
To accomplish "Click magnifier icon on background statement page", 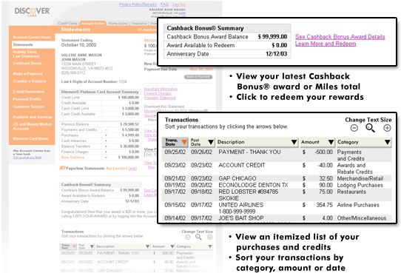I will tap(199, 237).
